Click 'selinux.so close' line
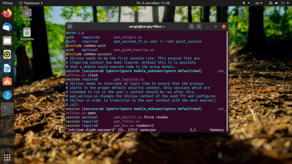Screen dimensions: 292x164 pos(82,75)
